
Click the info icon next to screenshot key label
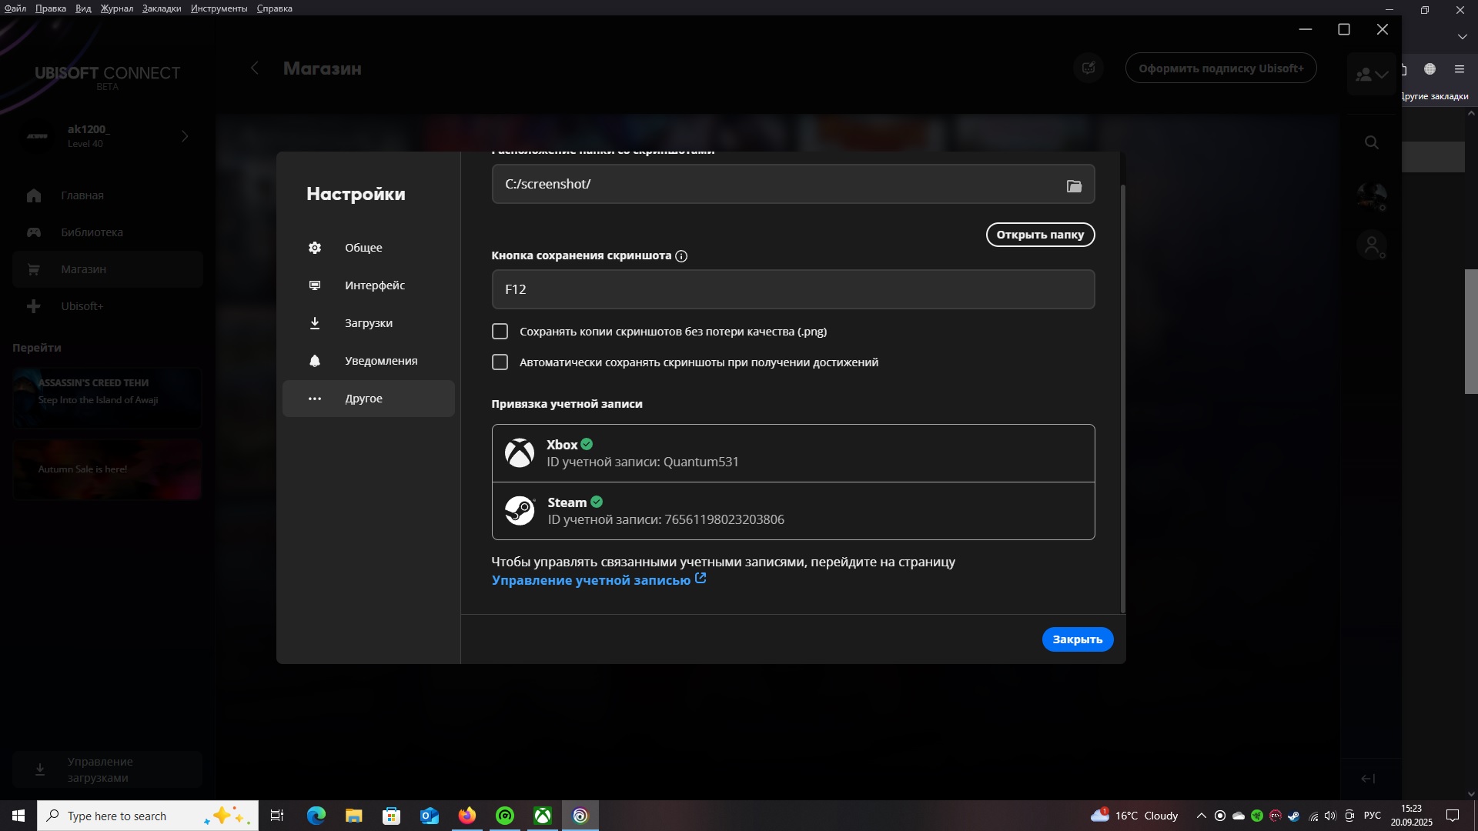coord(681,256)
